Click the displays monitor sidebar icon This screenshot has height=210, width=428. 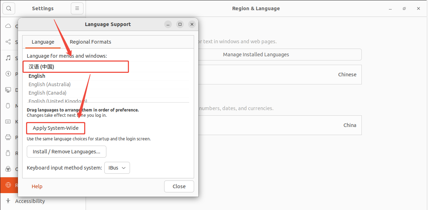tap(8, 90)
